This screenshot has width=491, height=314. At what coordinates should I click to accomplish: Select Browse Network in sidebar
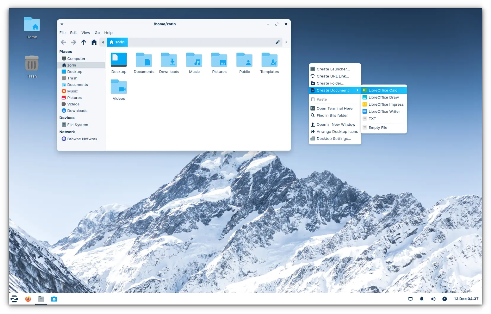[x=81, y=139]
